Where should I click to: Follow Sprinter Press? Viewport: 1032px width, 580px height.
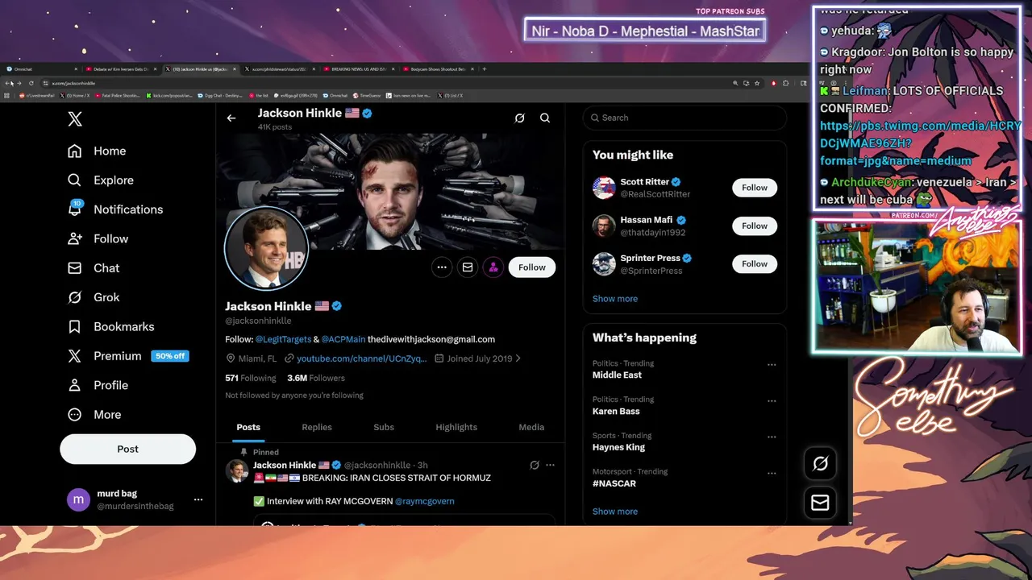click(755, 263)
